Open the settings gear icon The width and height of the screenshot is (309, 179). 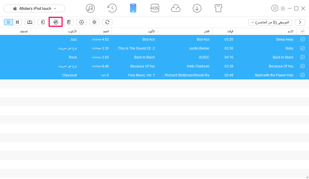94,22
